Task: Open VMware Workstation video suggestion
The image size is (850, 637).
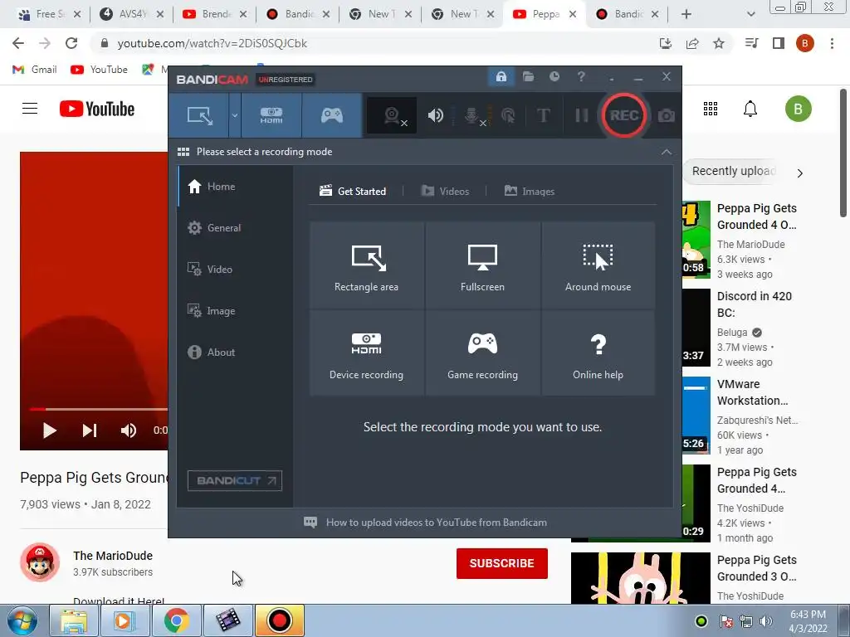Action: tap(752, 392)
